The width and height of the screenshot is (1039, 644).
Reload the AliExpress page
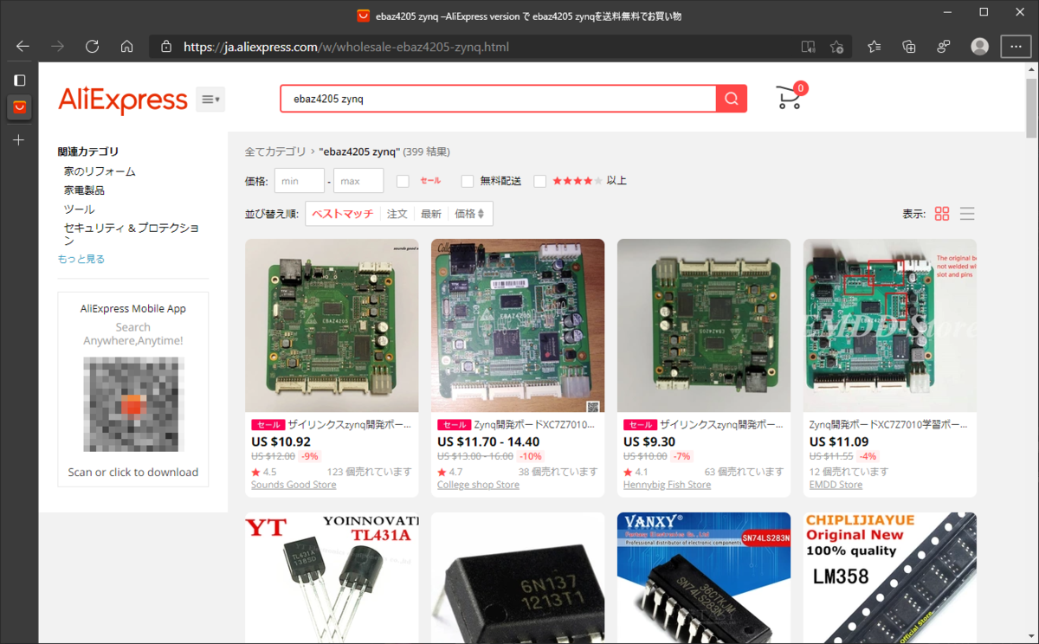(92, 47)
